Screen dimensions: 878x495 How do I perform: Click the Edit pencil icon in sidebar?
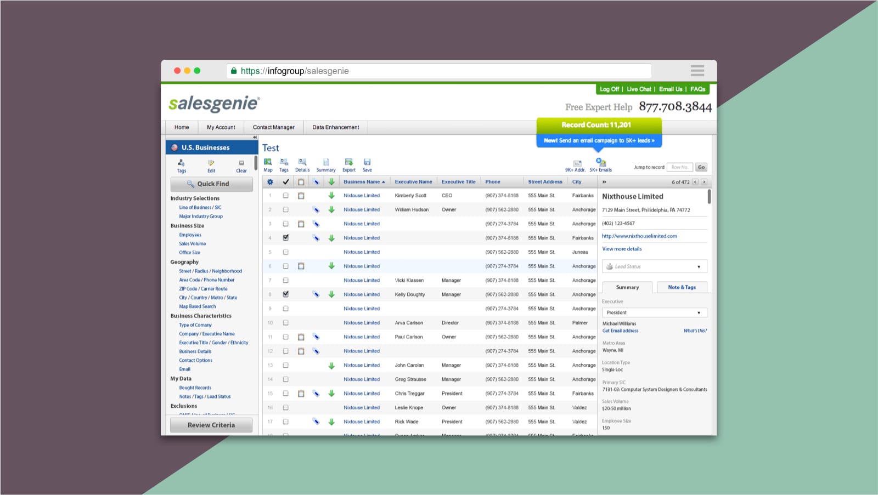[211, 163]
